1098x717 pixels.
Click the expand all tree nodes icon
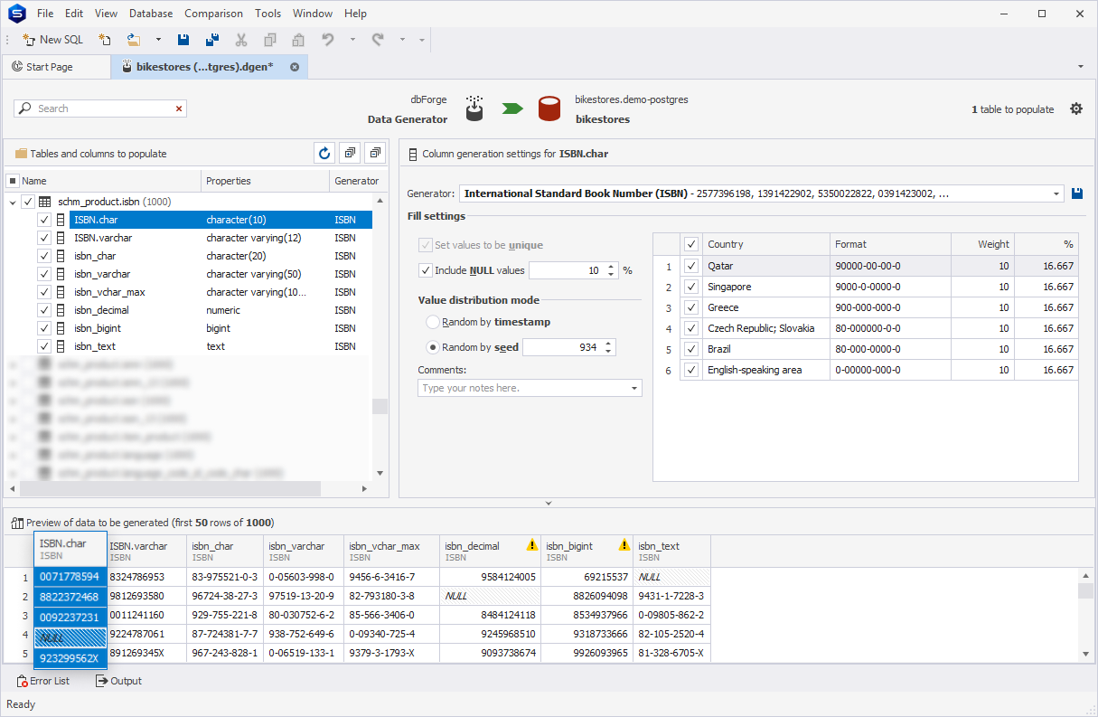tap(351, 154)
